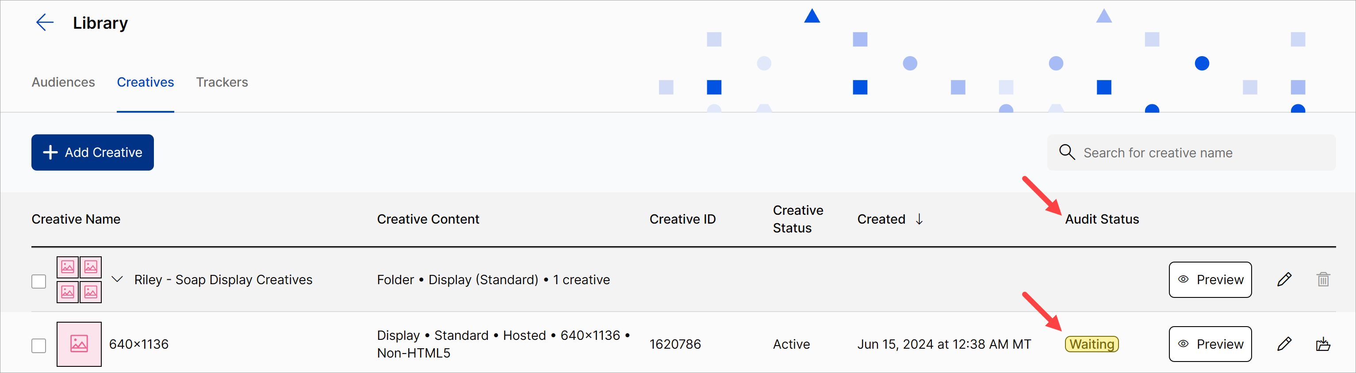The width and height of the screenshot is (1356, 373).
Task: Select the Creatives tab
Action: pos(145,83)
